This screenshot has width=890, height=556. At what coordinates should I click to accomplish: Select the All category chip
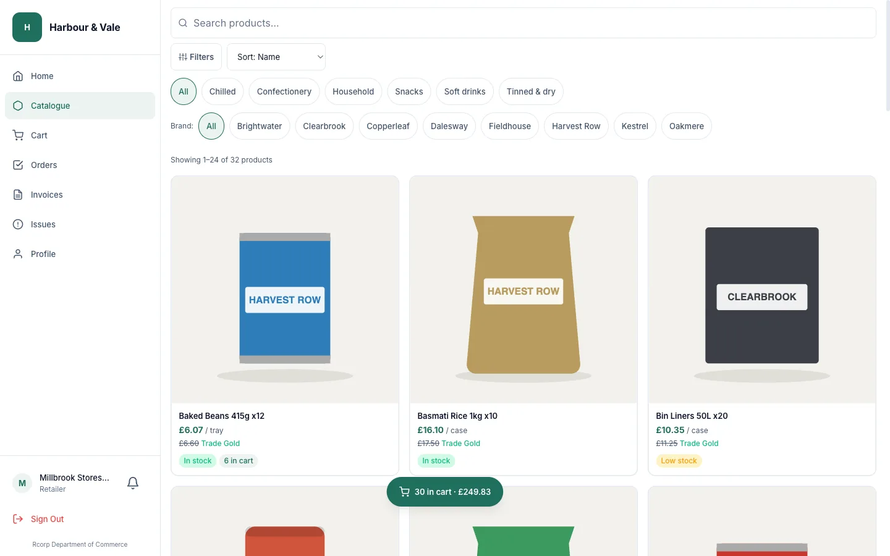coord(184,91)
